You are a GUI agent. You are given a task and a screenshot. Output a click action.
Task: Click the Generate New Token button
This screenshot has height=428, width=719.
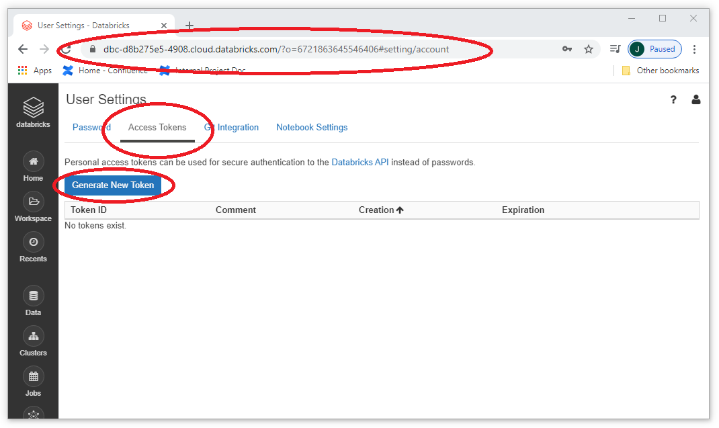point(113,185)
